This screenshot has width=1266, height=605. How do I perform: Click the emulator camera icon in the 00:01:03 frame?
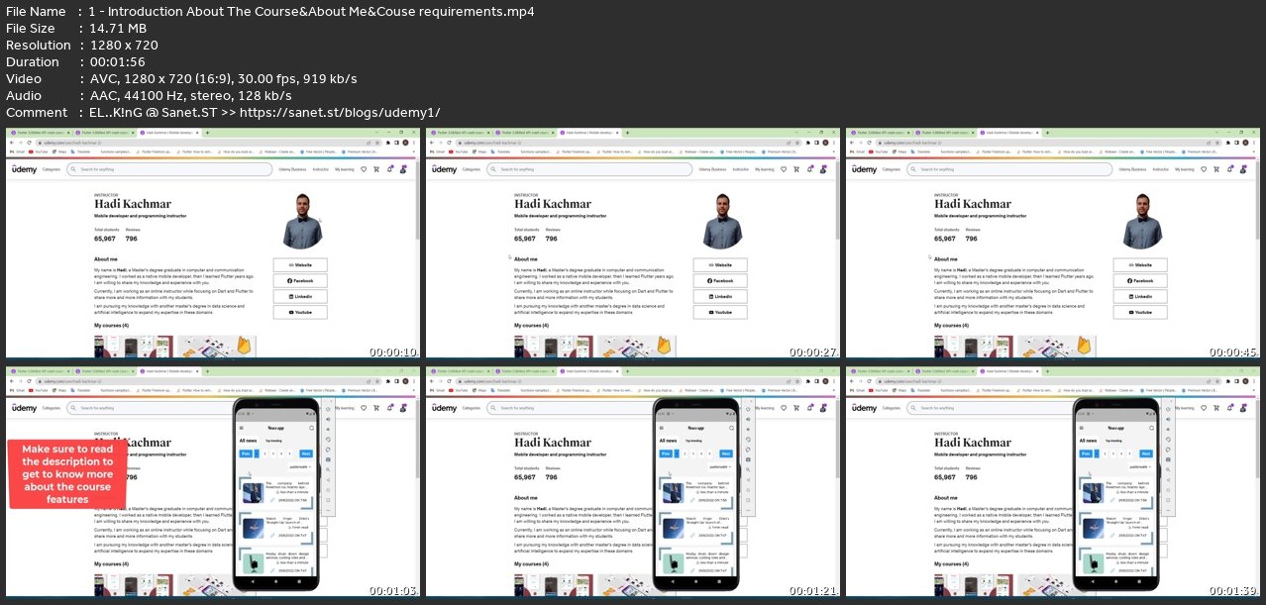coord(328,460)
